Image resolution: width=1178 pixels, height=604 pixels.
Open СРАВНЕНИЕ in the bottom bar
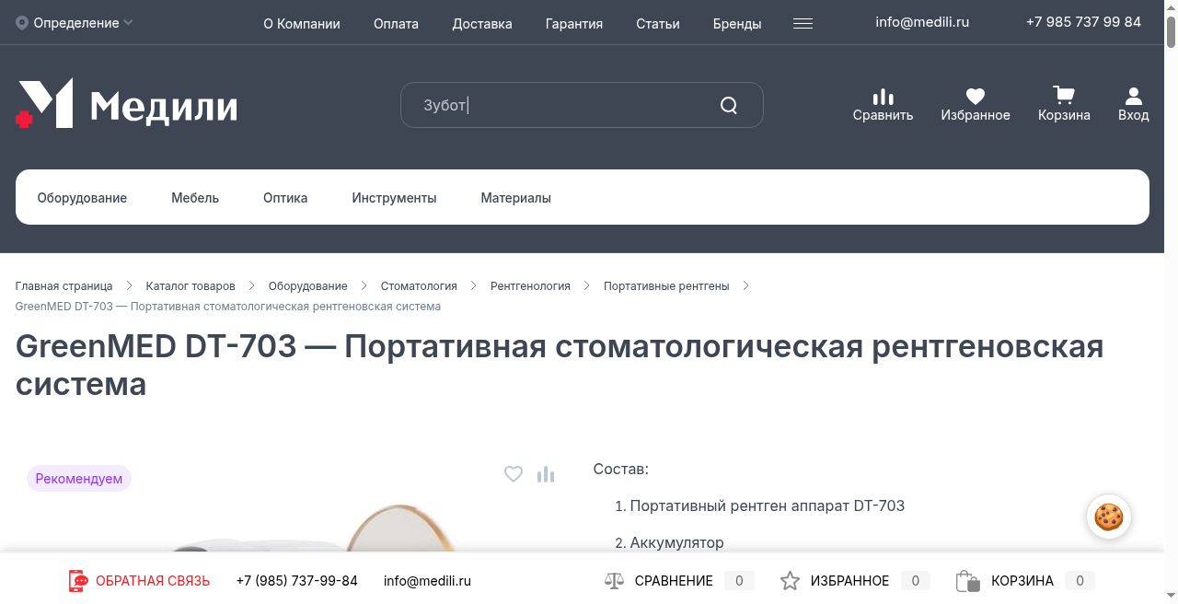tap(674, 581)
